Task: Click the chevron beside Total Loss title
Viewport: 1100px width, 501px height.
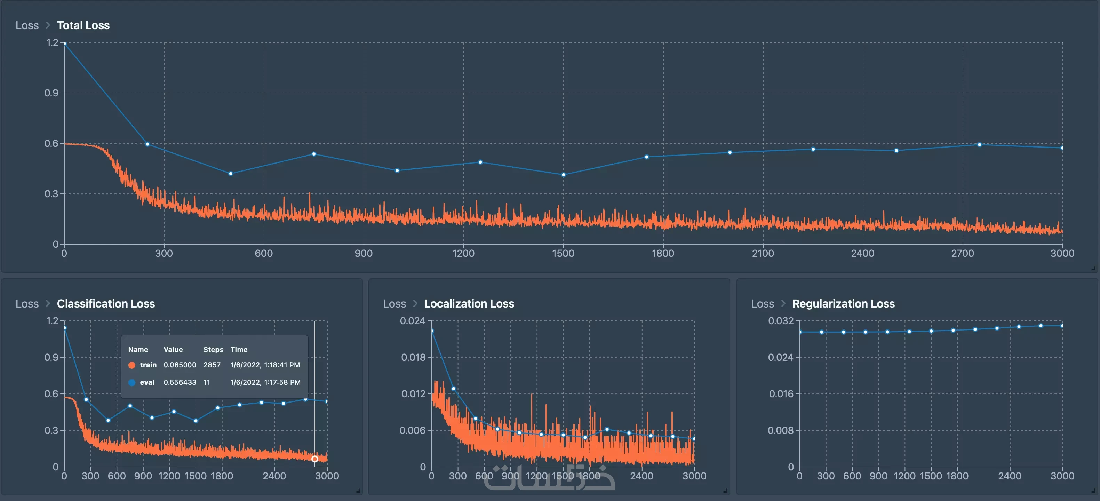Action: (x=48, y=25)
